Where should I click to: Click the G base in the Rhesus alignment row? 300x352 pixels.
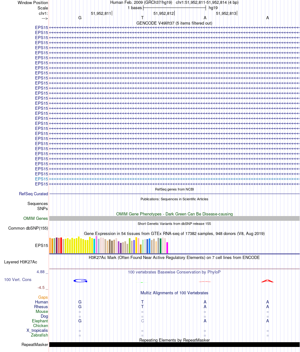click(80, 307)
